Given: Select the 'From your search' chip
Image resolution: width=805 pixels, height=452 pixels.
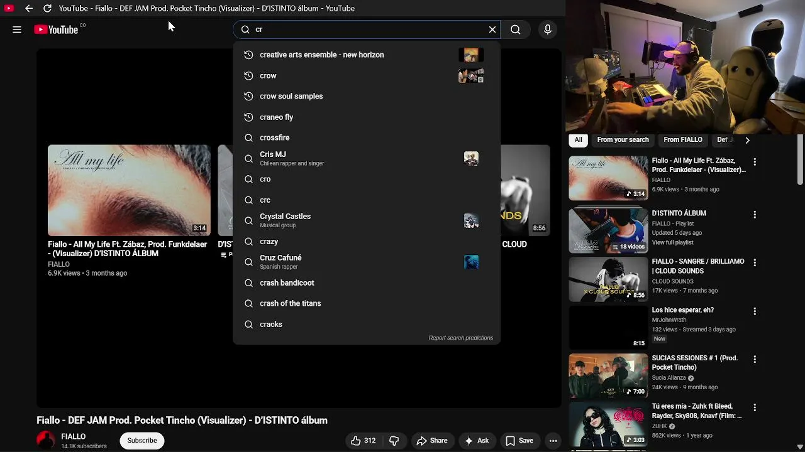Looking at the screenshot, I should coord(623,140).
